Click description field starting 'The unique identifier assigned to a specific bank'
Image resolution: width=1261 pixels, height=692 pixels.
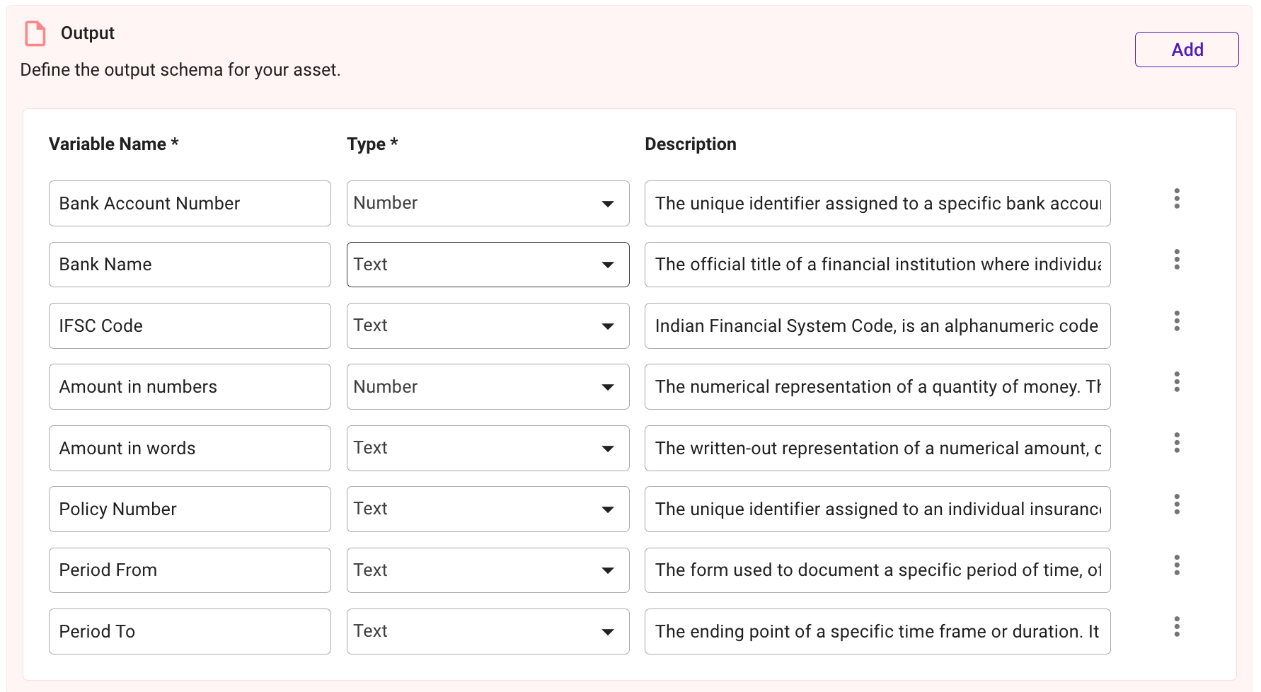coord(877,204)
